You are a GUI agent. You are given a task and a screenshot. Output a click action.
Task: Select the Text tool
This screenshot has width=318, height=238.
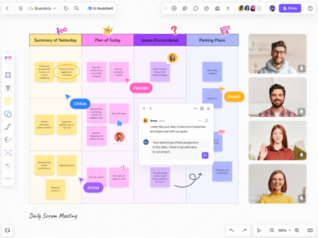point(8,88)
